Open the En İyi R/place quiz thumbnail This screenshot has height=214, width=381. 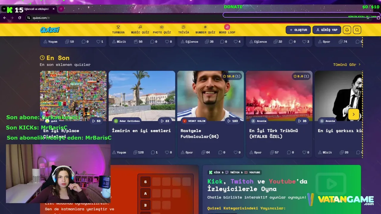click(x=73, y=96)
